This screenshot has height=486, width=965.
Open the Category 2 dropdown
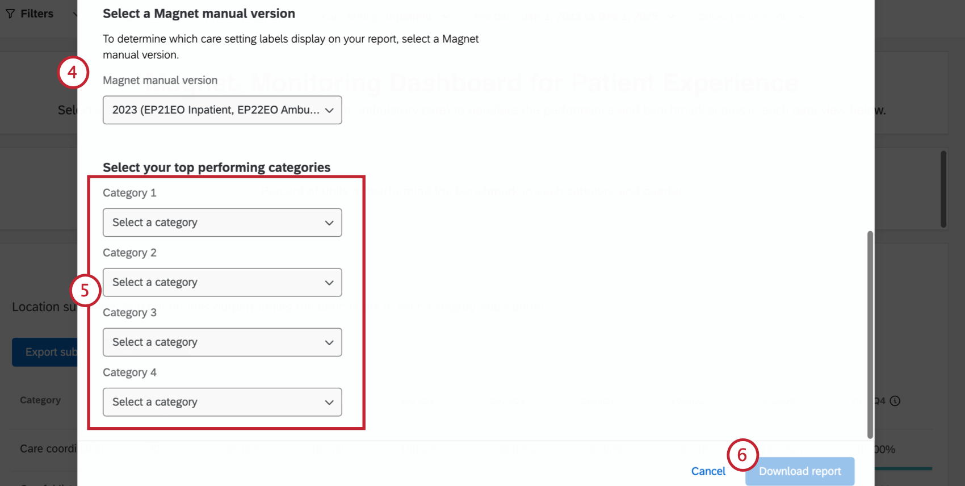(222, 282)
